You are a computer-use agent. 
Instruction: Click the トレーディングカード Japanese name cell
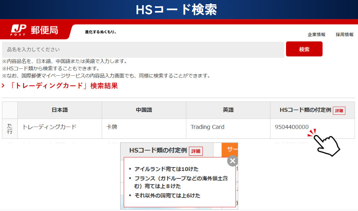tap(50, 127)
